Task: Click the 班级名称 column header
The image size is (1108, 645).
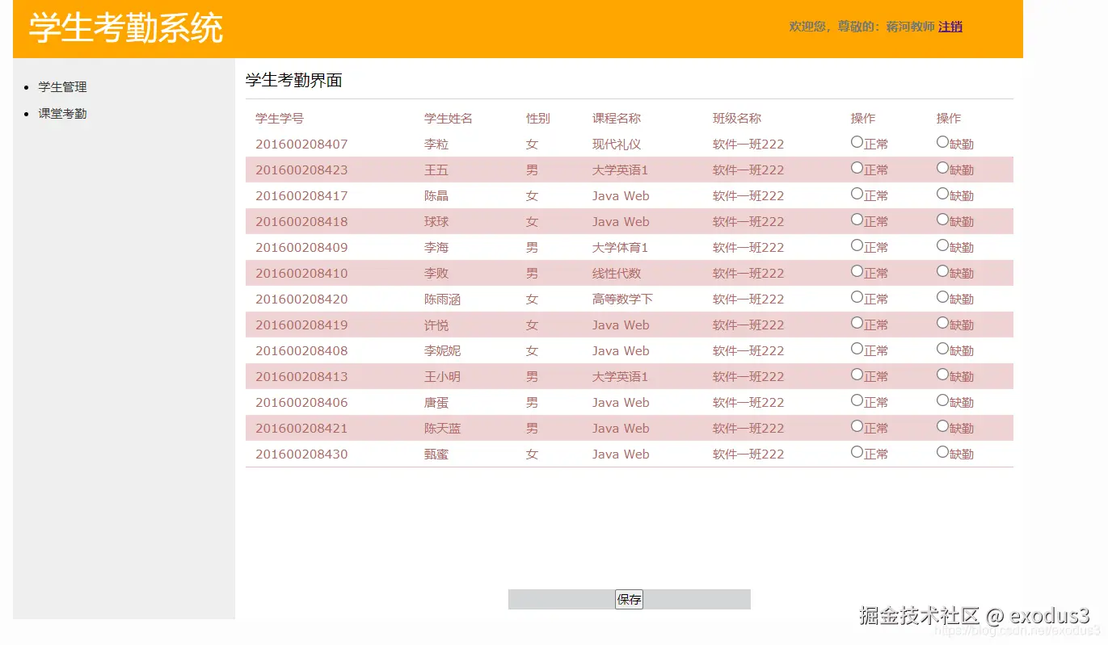Action: point(737,119)
